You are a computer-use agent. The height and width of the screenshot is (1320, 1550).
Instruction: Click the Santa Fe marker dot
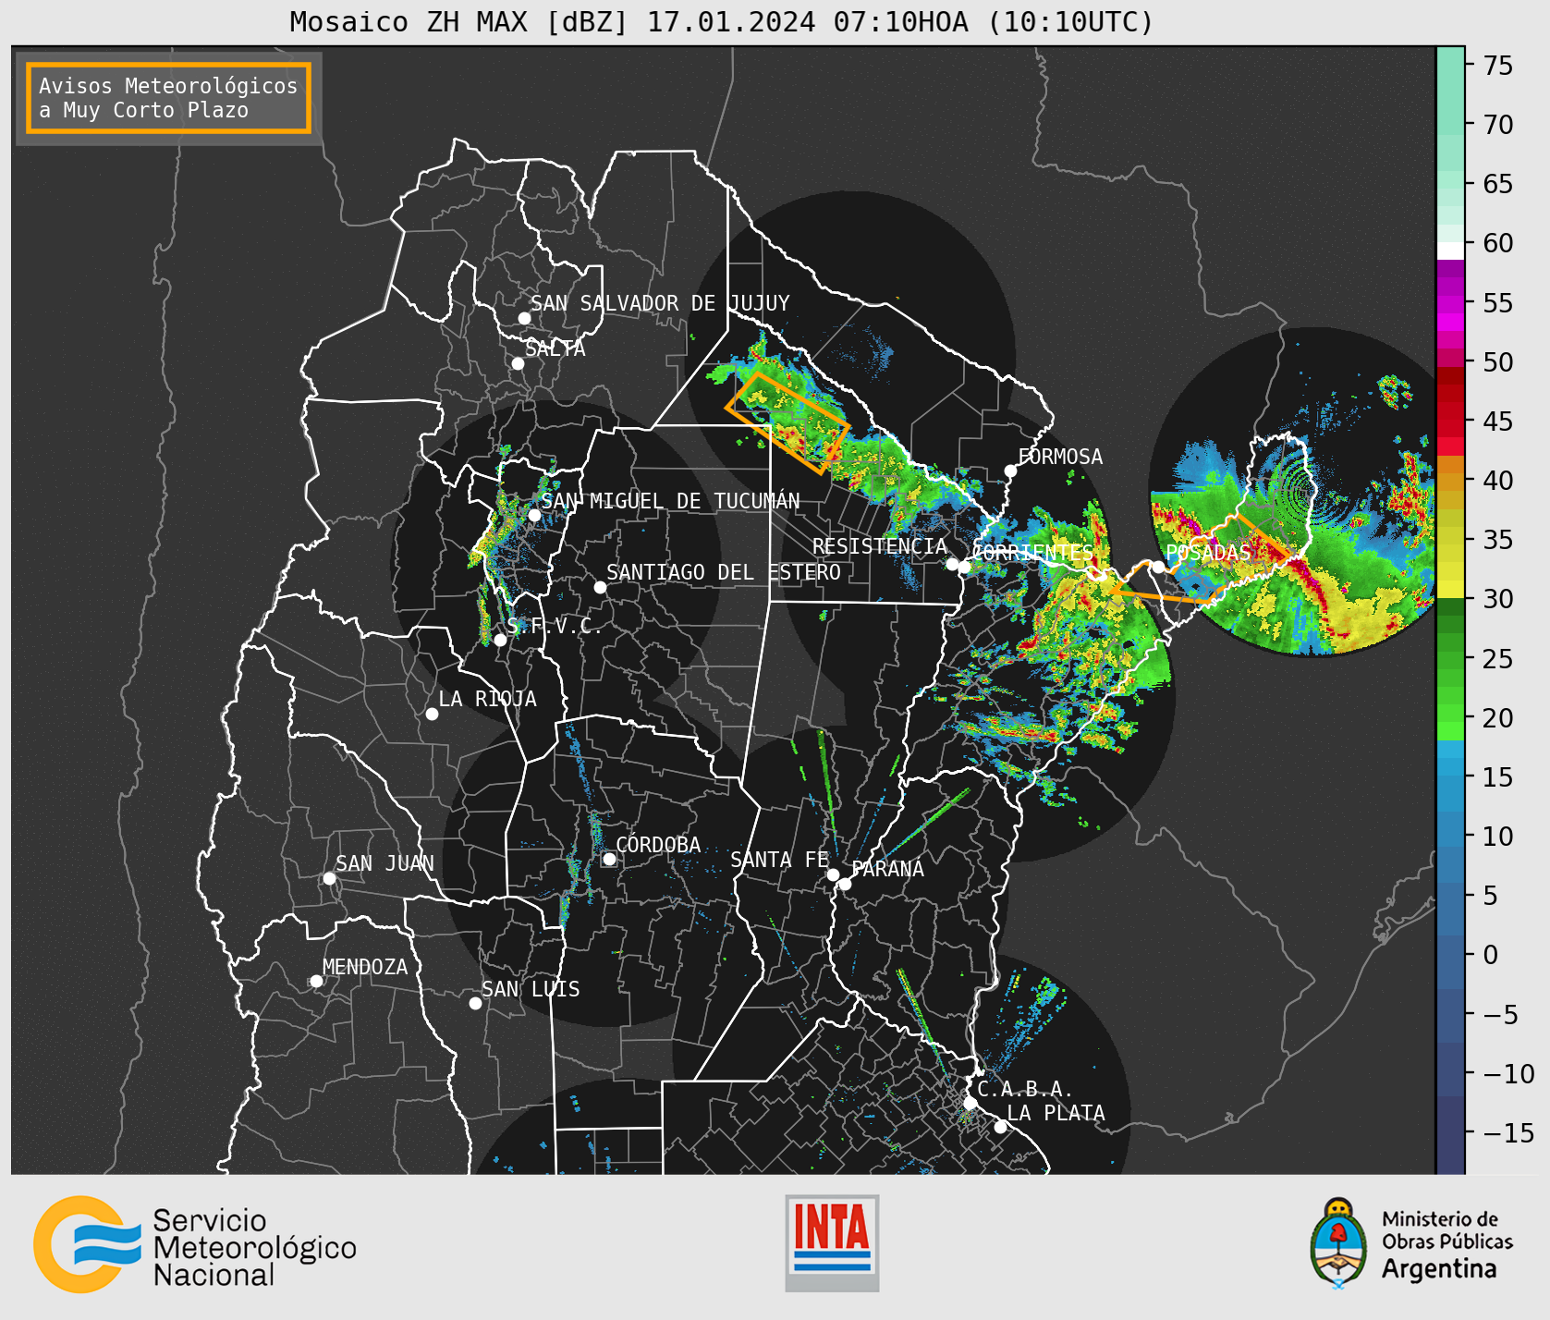pyautogui.click(x=833, y=874)
